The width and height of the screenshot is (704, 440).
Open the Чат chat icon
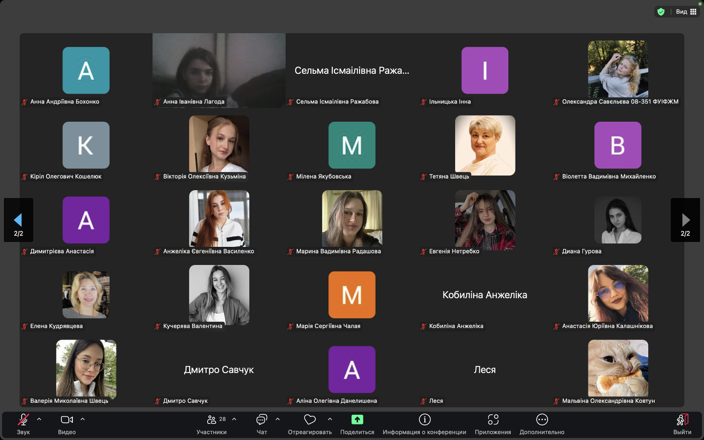coord(261,420)
